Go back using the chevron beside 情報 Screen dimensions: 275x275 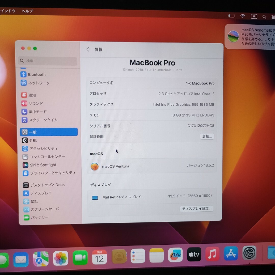click(88, 49)
